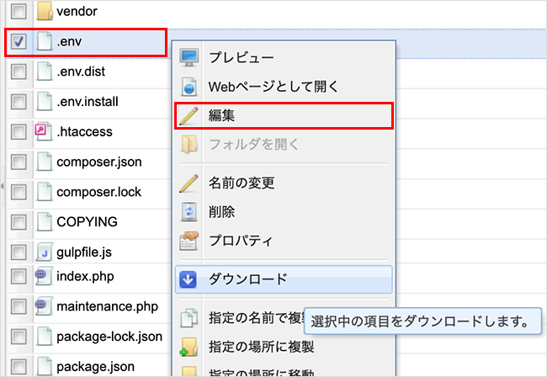
Task: Select ダウンロード in the context menu
Action: click(x=248, y=279)
